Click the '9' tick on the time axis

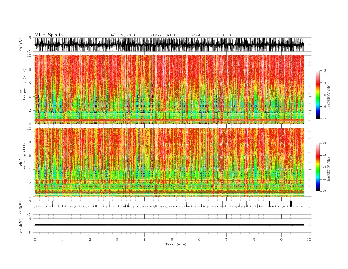click(282, 240)
